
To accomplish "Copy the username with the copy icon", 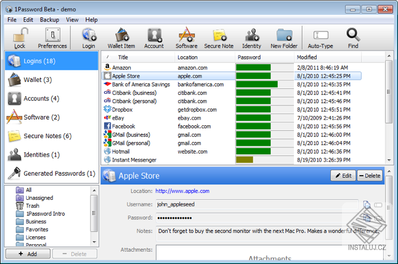I will coord(367,204).
